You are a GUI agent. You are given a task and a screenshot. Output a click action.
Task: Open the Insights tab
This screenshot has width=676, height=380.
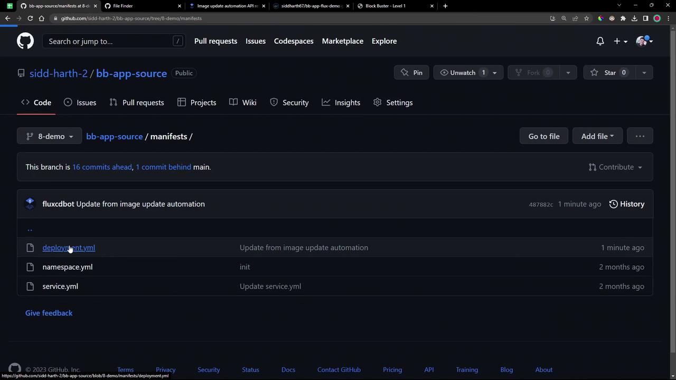pos(341,102)
